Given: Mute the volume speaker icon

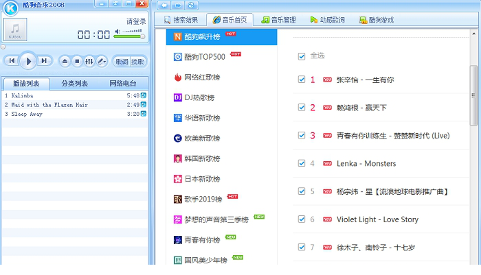Looking at the screenshot, I should tap(117, 31).
